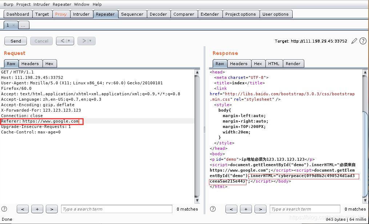Close Repeater tab 1 with the x

[x=13, y=25]
